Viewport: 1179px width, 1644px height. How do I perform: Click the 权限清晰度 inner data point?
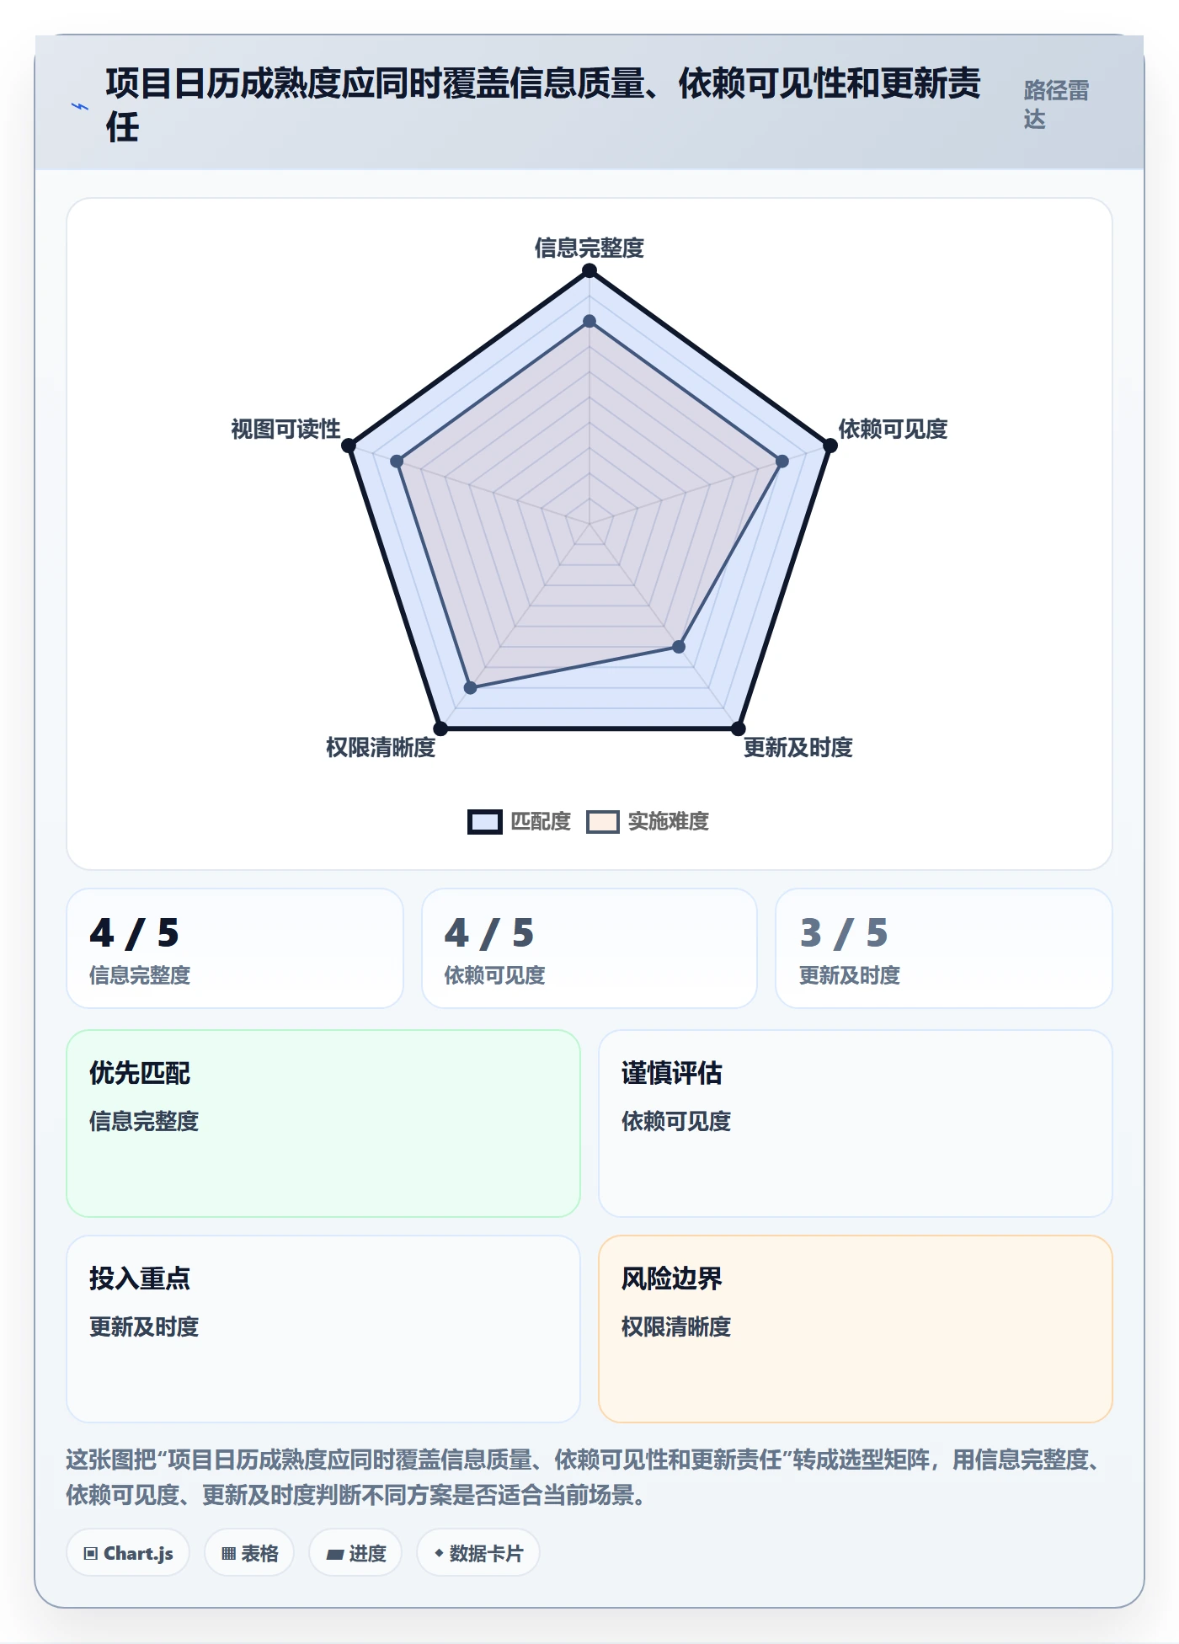point(471,688)
